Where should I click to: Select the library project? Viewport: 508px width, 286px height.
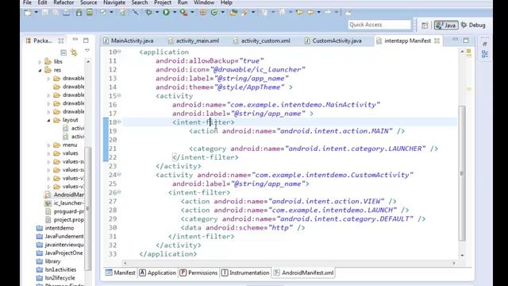coord(48,261)
